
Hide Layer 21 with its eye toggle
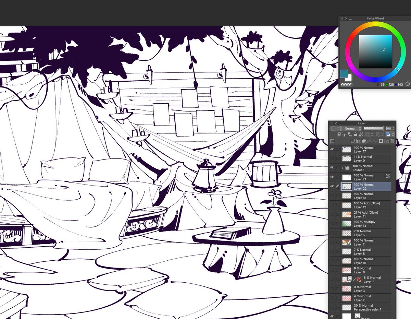tap(332, 177)
